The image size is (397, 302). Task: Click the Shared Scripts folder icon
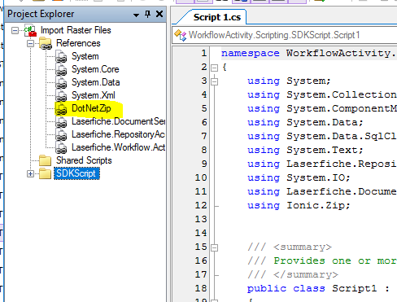click(x=45, y=160)
